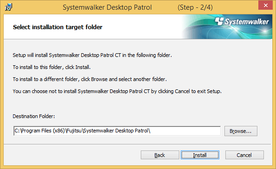Start installation with the Install button
The width and height of the screenshot is (276, 169).
200,155
